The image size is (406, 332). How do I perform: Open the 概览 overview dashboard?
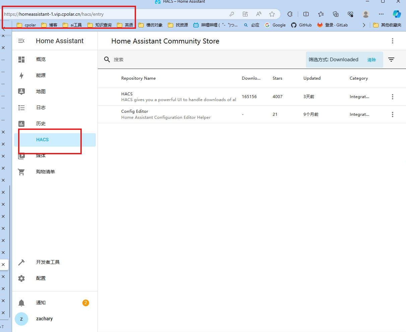pos(41,59)
